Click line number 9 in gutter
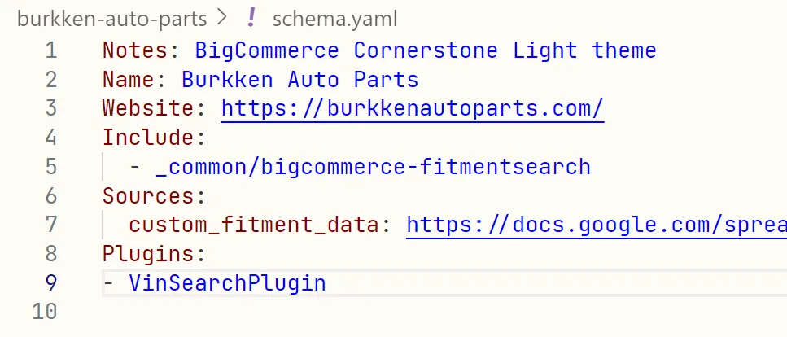 50,283
